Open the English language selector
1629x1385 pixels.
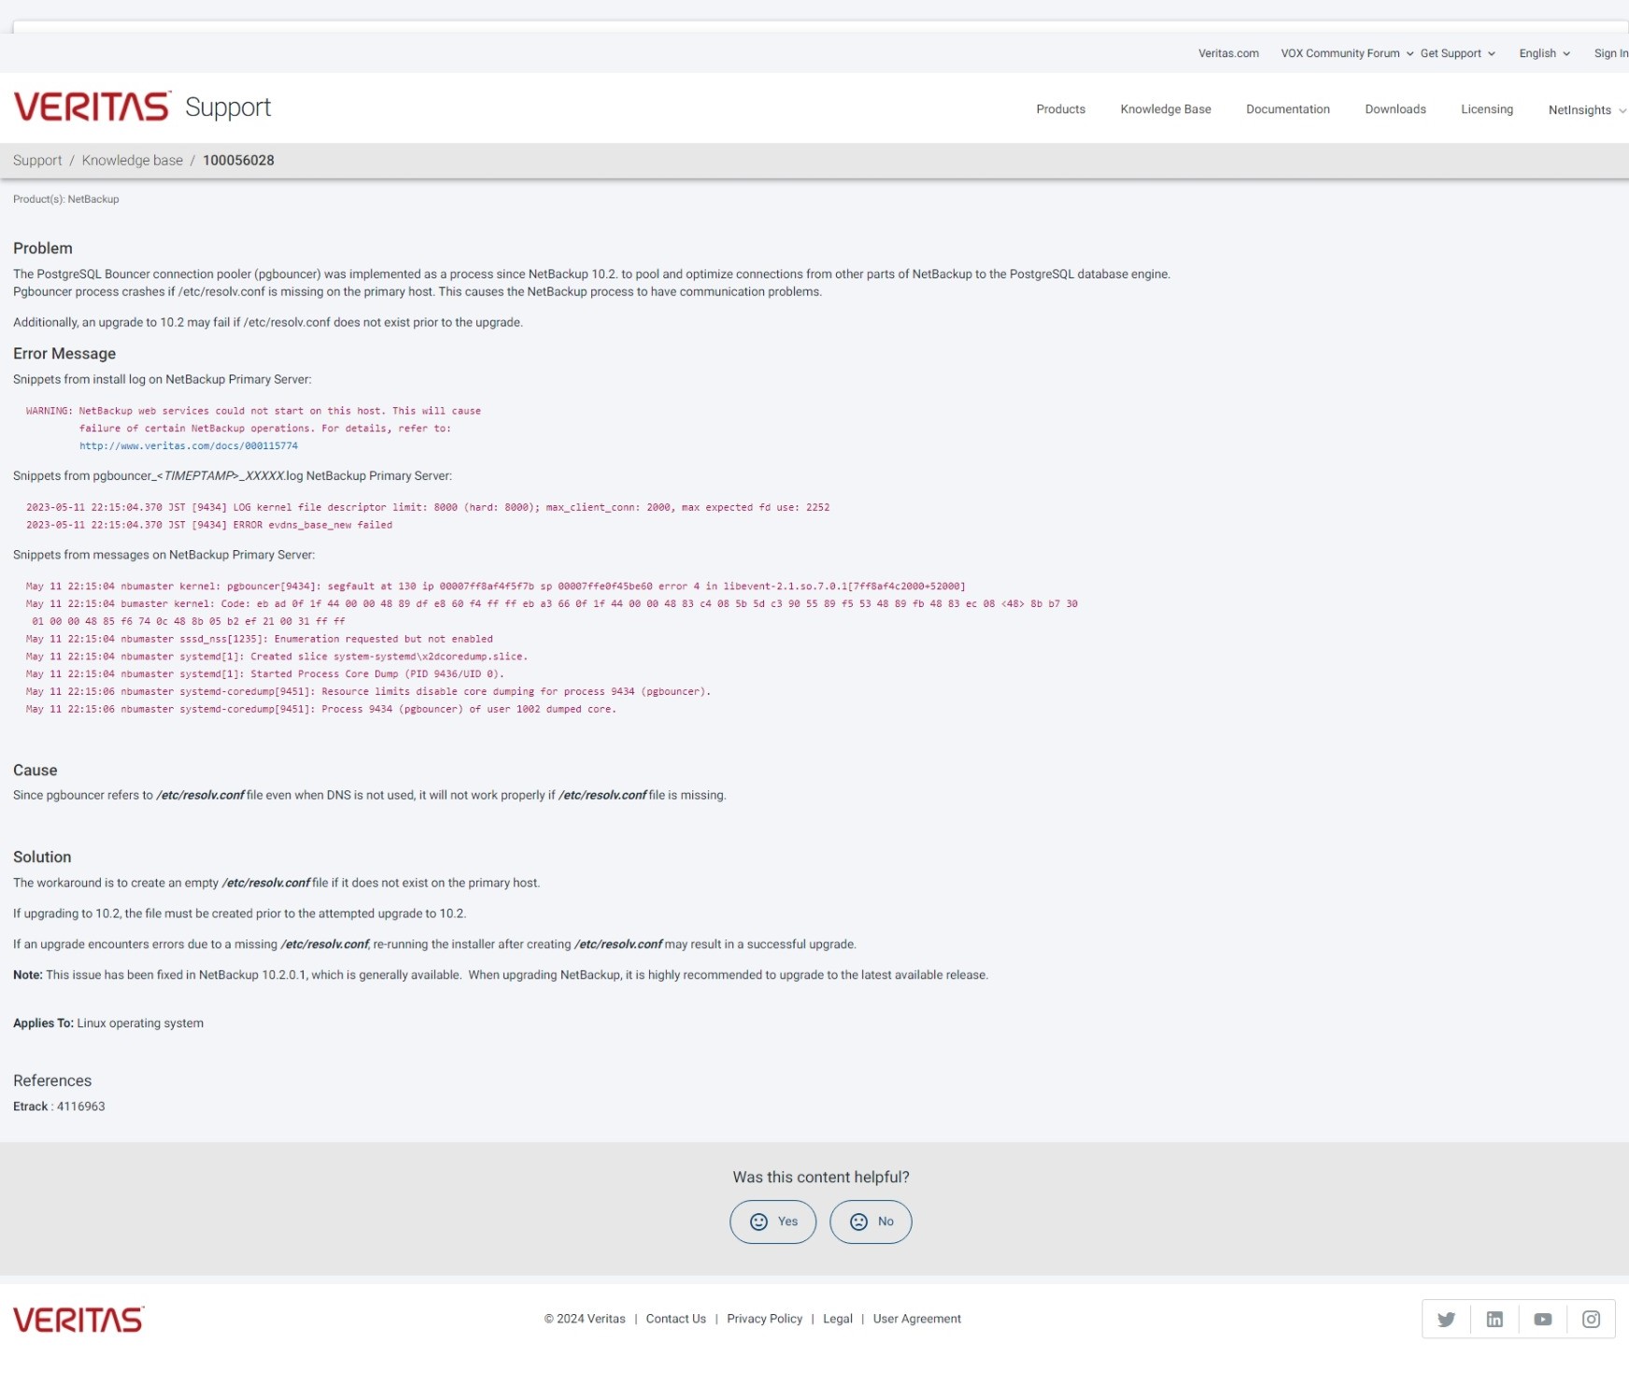pyautogui.click(x=1544, y=53)
